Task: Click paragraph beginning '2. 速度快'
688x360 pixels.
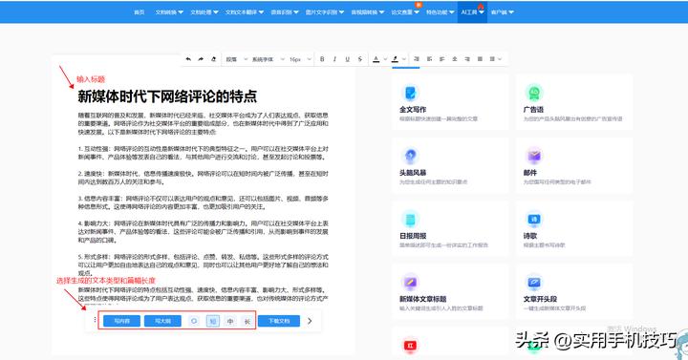Action: click(x=204, y=178)
